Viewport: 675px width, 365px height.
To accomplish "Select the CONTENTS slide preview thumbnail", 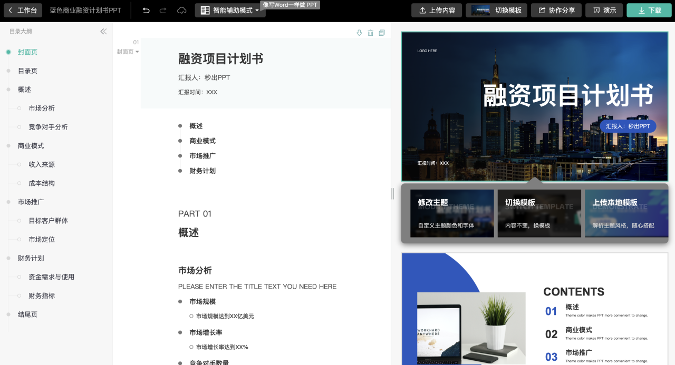I will pyautogui.click(x=535, y=309).
